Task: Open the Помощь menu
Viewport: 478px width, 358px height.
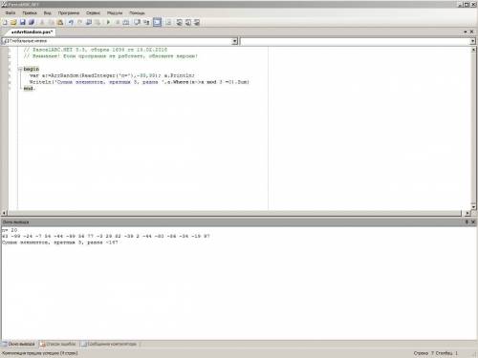Action: (137, 13)
